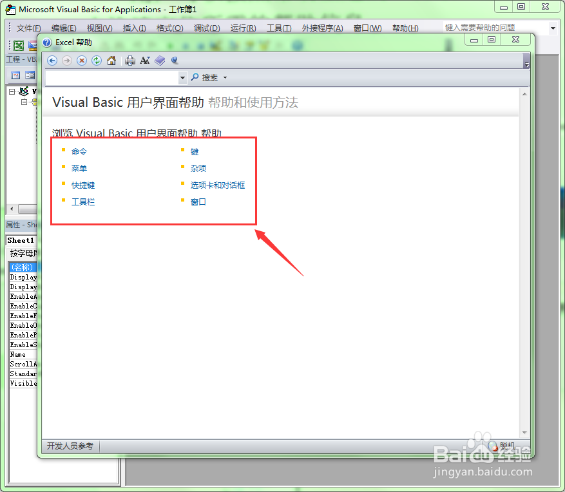Minimize the Excel Help window
565x492 pixels.
pyautogui.click(x=474, y=40)
